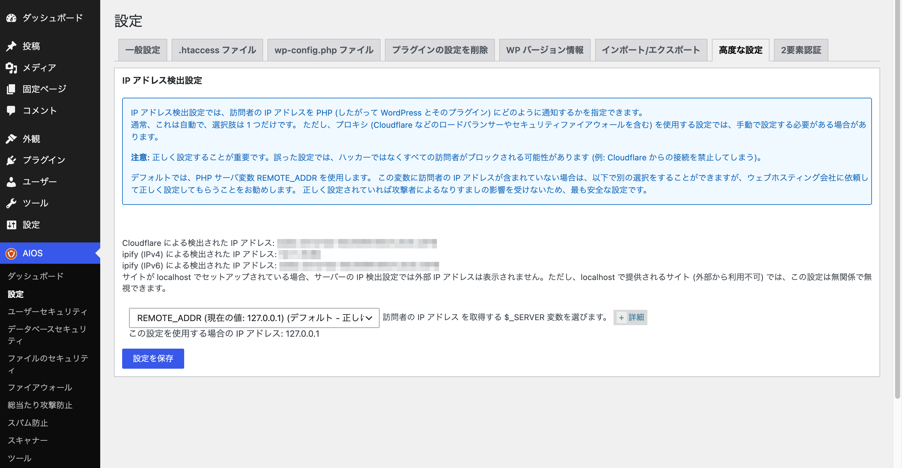
Task: Open the WP バージョン情報 tab
Action: click(x=545, y=50)
